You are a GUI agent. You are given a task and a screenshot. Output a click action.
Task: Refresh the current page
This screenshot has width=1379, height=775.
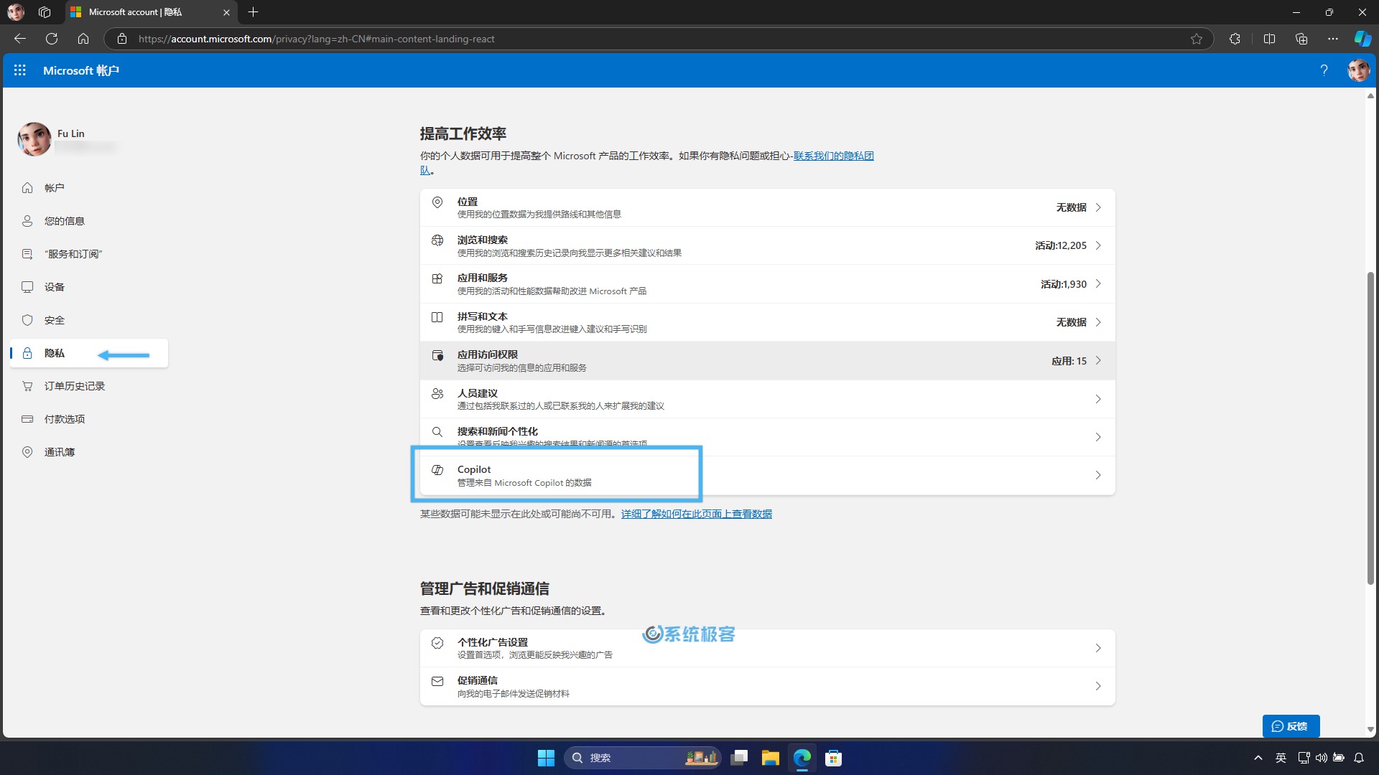[x=52, y=39]
